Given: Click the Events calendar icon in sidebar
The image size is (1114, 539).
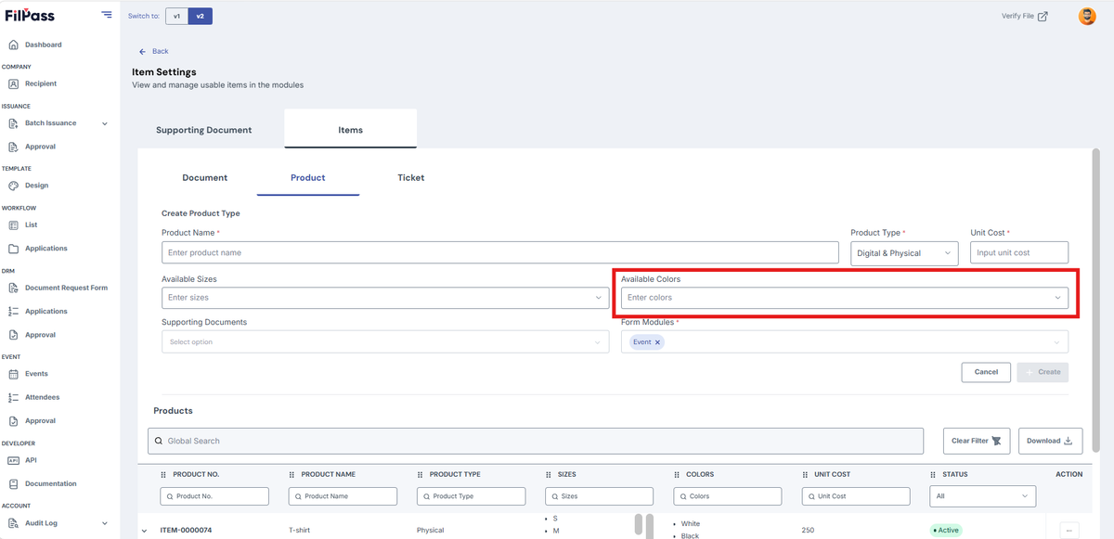Looking at the screenshot, I should pyautogui.click(x=14, y=374).
